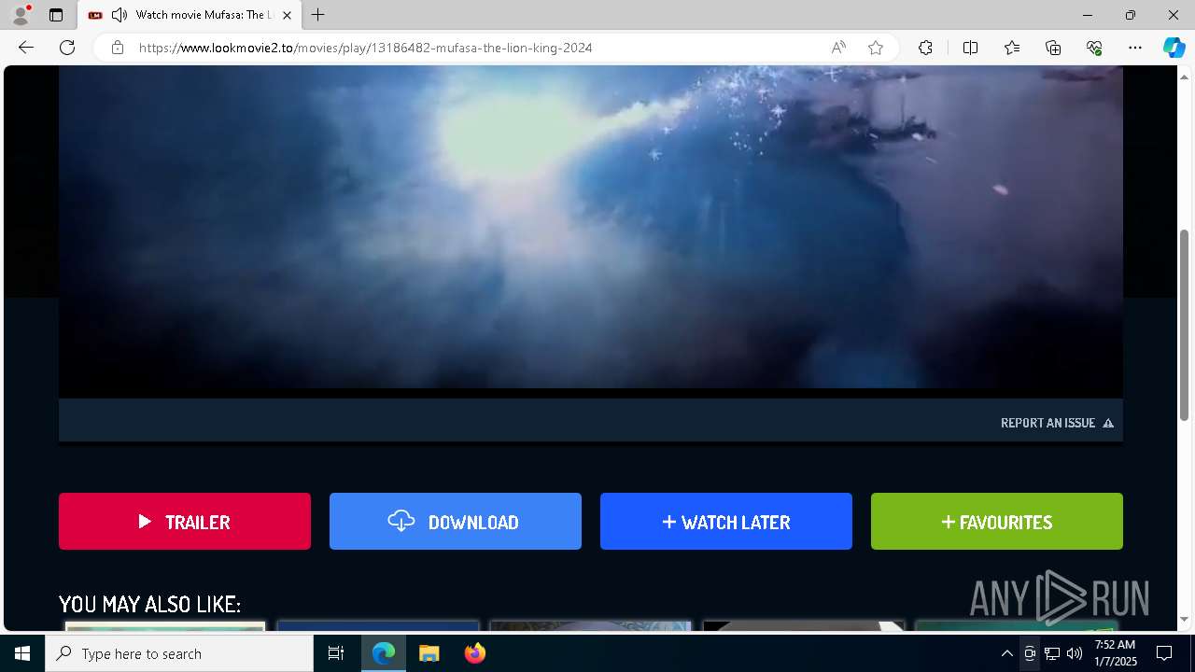Go back to the previous page
Viewport: 1195px width, 672px height.
pyautogui.click(x=26, y=48)
